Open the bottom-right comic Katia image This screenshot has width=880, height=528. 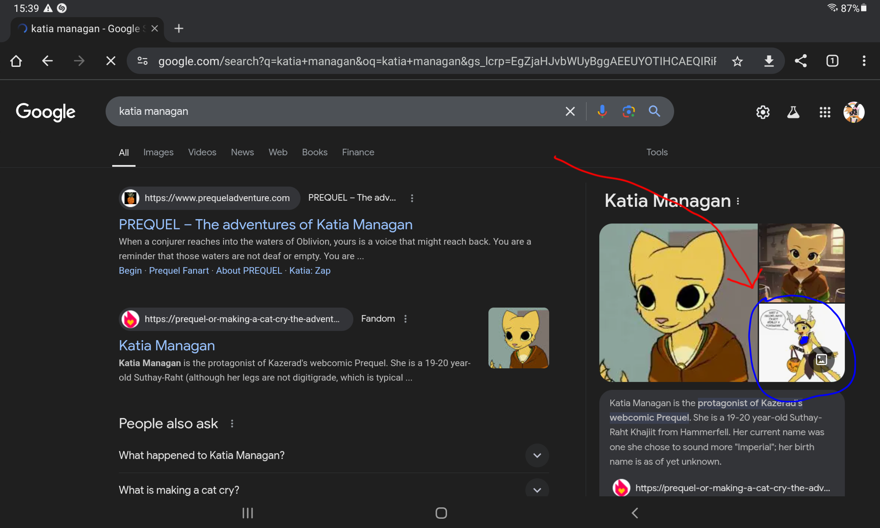click(802, 343)
